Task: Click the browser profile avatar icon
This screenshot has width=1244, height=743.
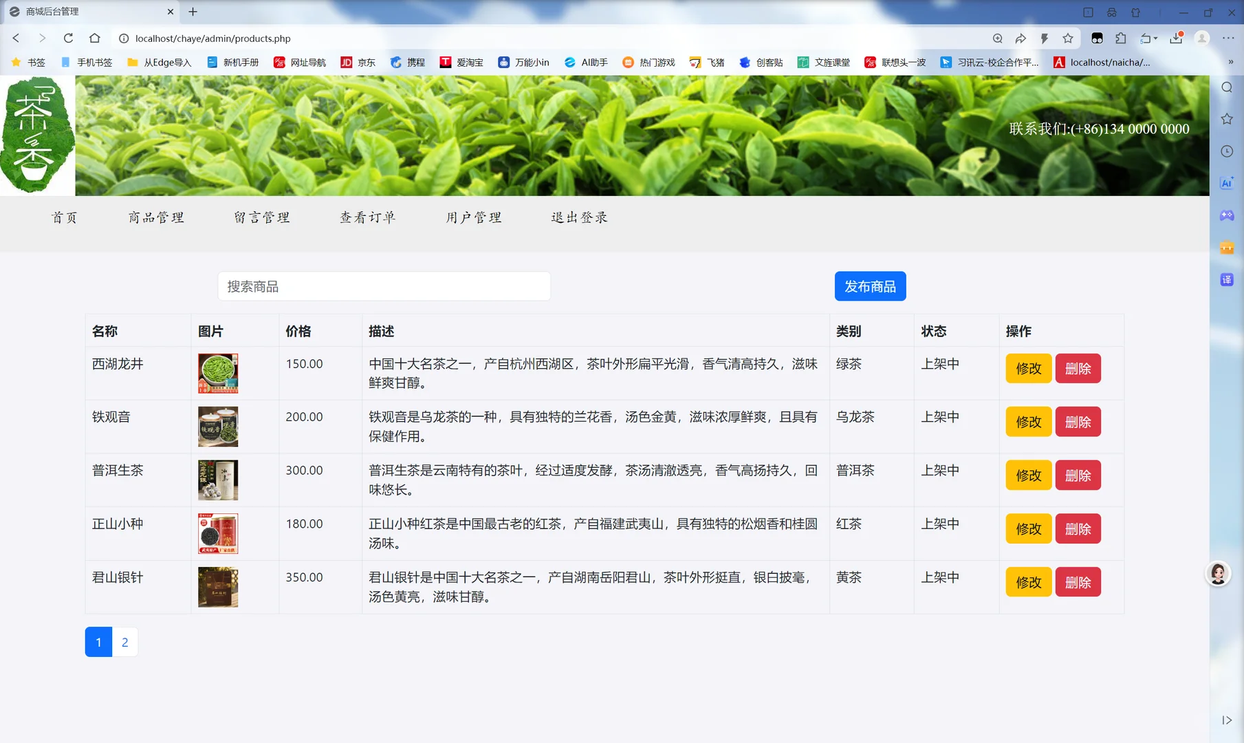Action: point(1201,39)
